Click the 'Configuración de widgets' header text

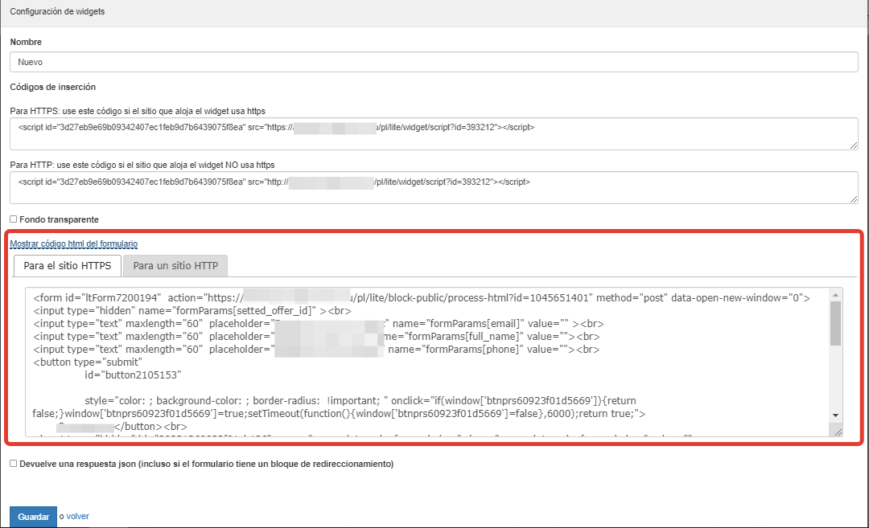click(x=57, y=11)
